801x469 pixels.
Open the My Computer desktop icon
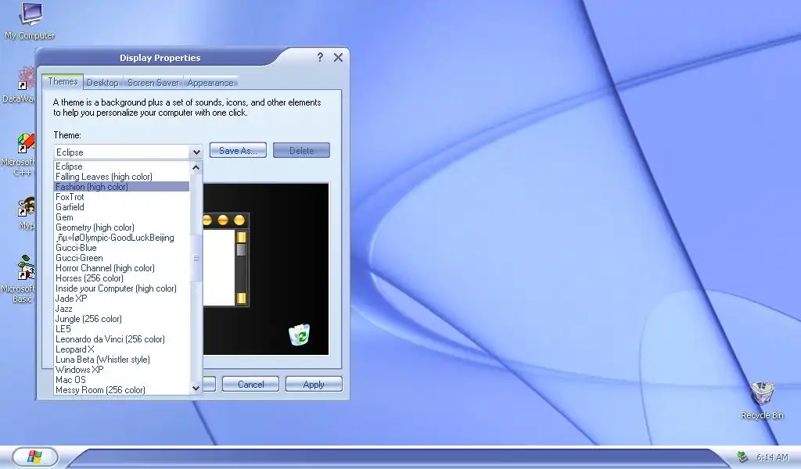pyautogui.click(x=31, y=20)
